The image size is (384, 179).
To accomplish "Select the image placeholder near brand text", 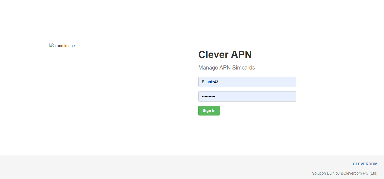I will click(62, 45).
